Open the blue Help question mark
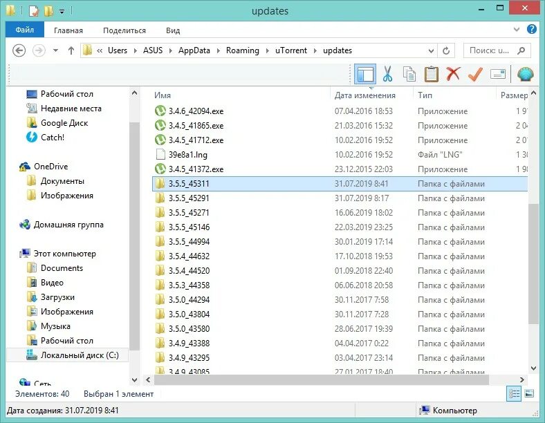The width and height of the screenshot is (545, 423). click(531, 29)
